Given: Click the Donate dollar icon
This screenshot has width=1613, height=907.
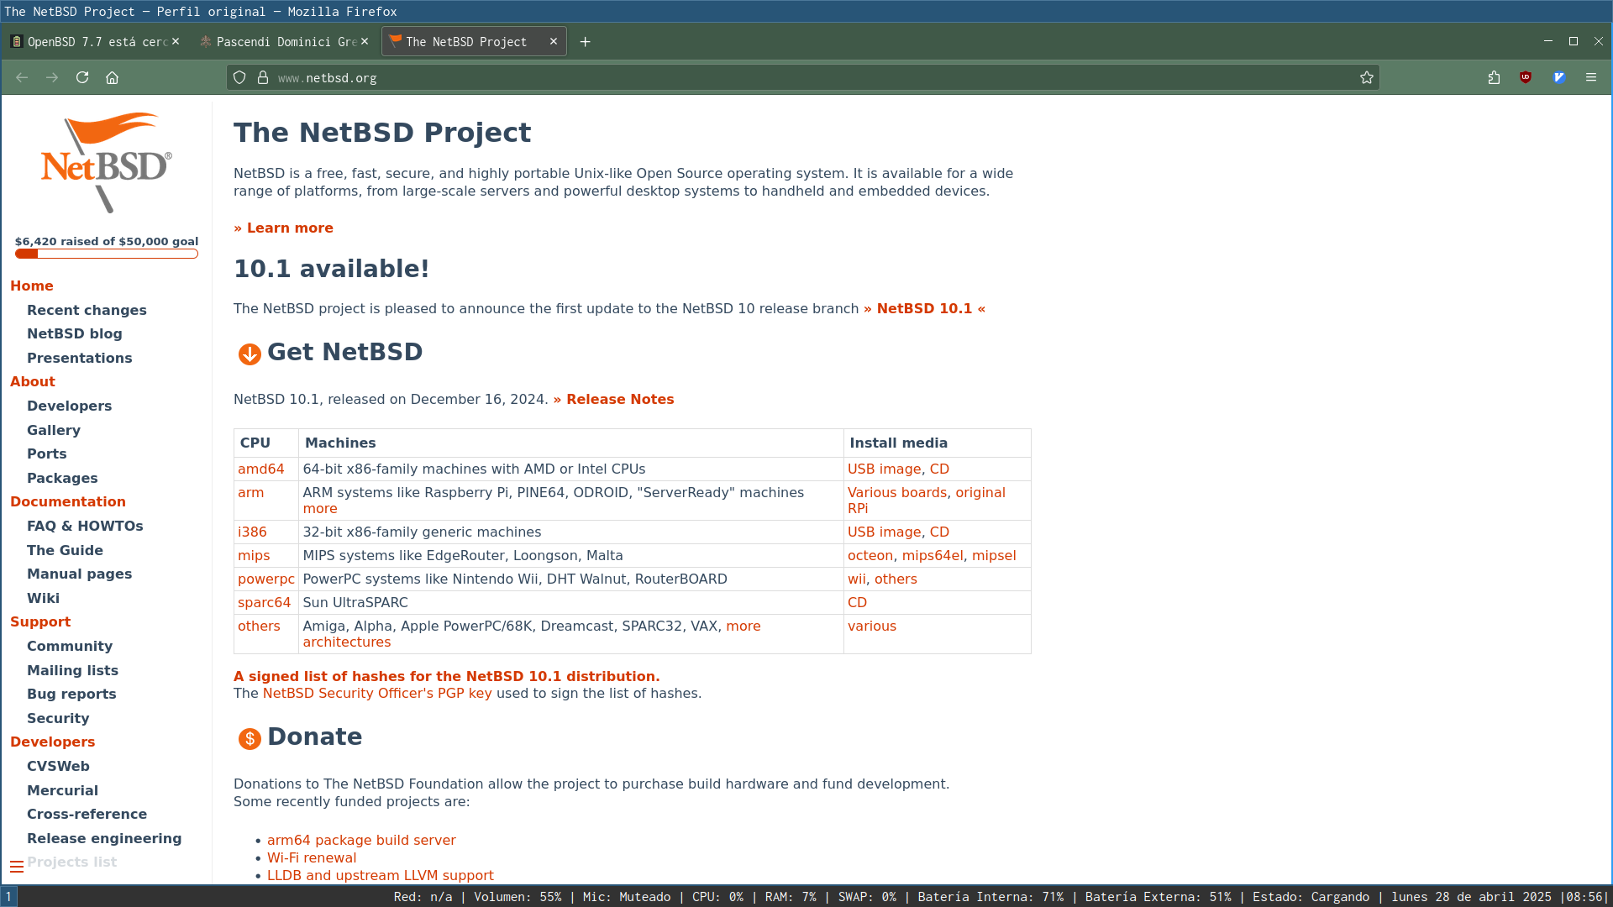Looking at the screenshot, I should [x=250, y=739].
